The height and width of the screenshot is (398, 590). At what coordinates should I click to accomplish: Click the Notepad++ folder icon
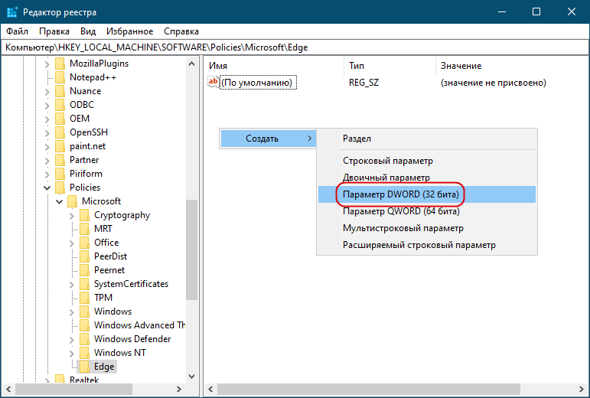pos(60,77)
